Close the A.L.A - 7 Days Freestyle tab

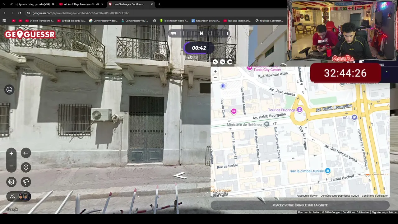click(102, 4)
